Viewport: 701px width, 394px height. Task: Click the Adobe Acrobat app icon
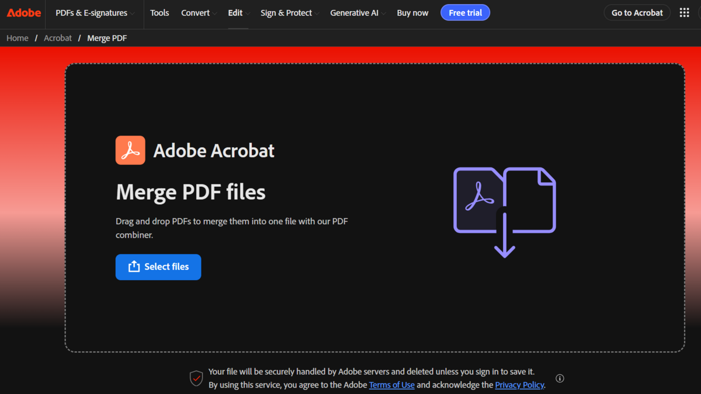tap(130, 150)
